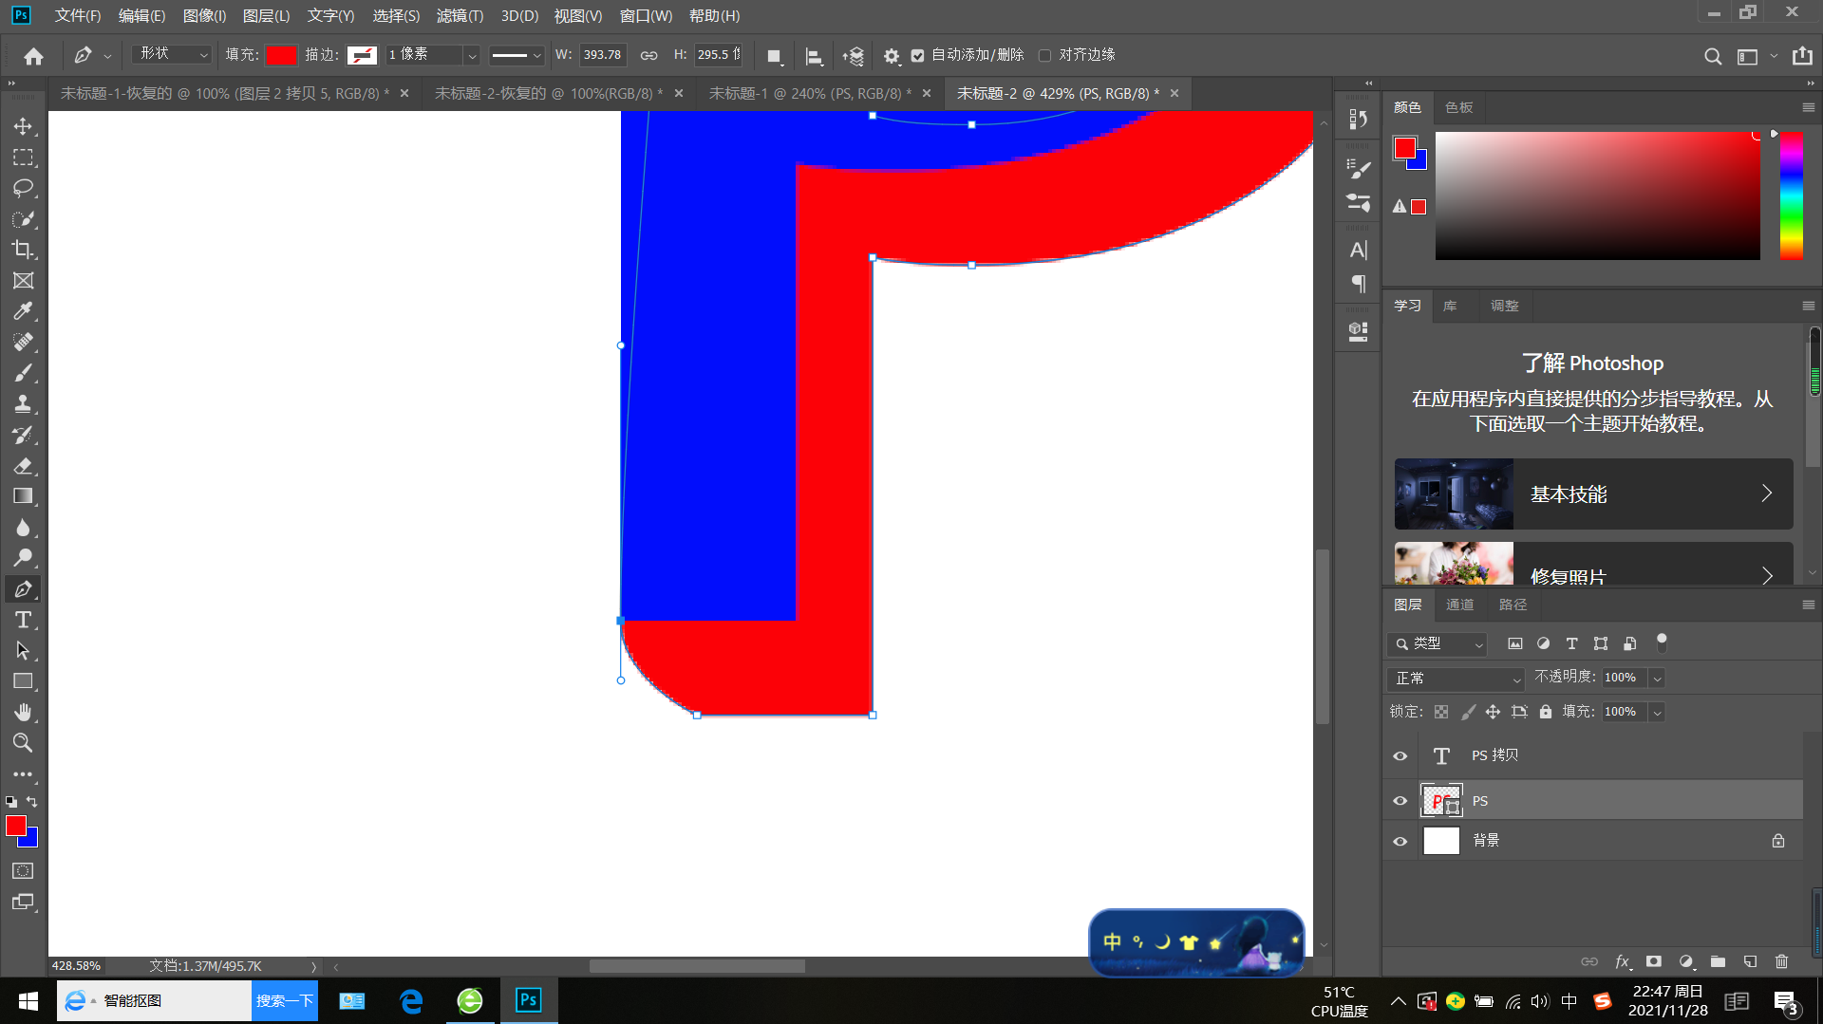Open the 形状 tool mode dropdown
The width and height of the screenshot is (1823, 1024).
click(173, 55)
